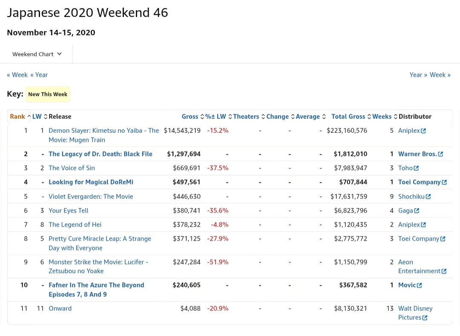
Task: Click external link icon next to Shochiku
Action: click(x=428, y=197)
